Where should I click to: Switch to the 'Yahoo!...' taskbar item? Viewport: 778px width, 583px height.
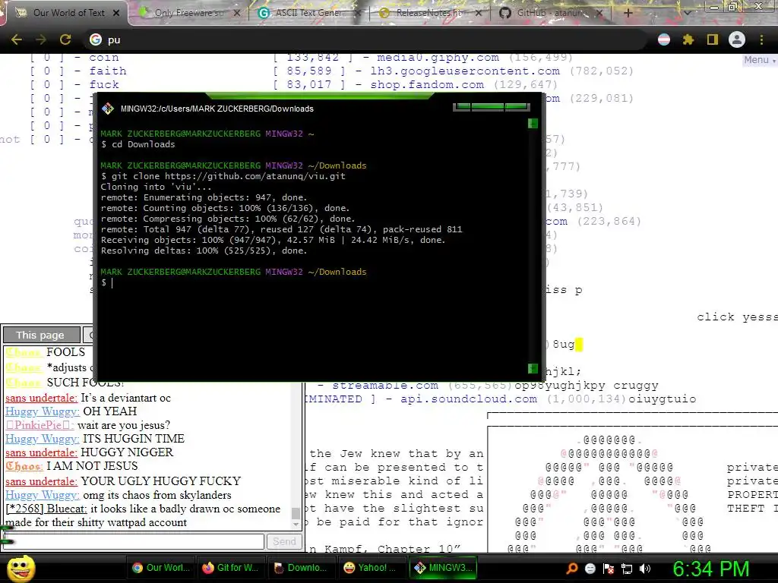point(371,568)
